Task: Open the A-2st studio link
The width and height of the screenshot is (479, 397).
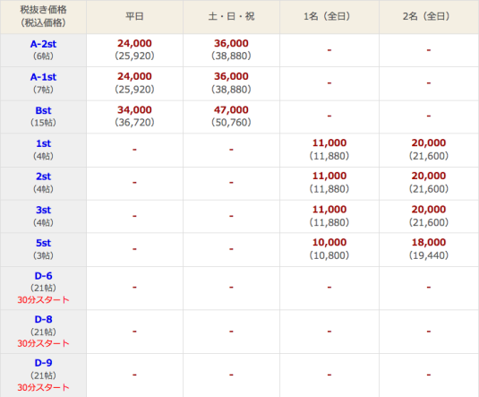Action: 43,44
